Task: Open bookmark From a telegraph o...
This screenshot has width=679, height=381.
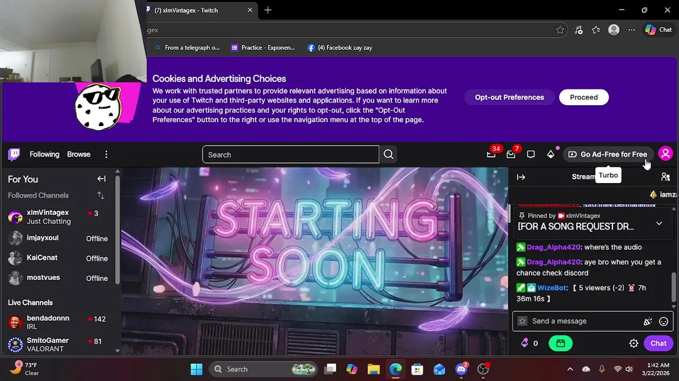Action: 187,48
